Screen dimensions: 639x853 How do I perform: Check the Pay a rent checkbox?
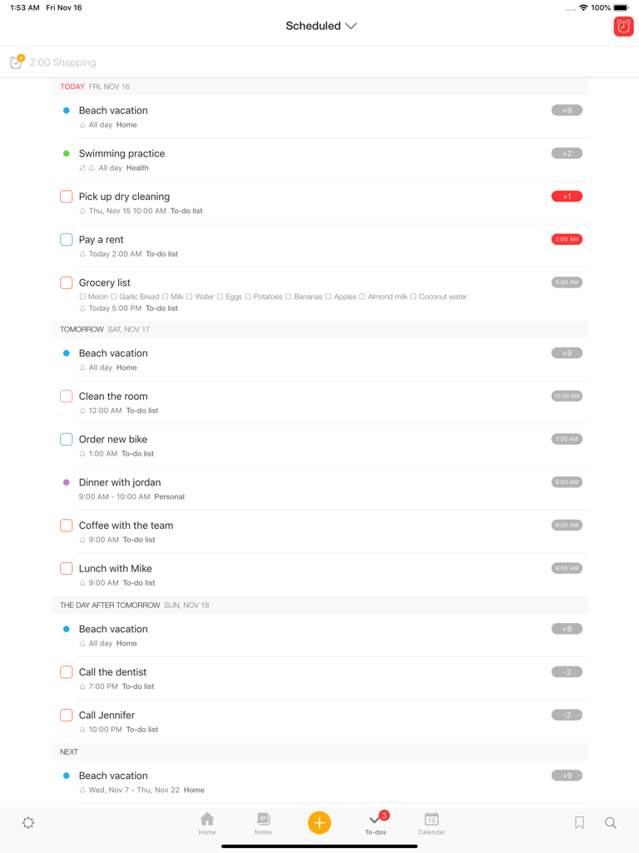coord(66,239)
